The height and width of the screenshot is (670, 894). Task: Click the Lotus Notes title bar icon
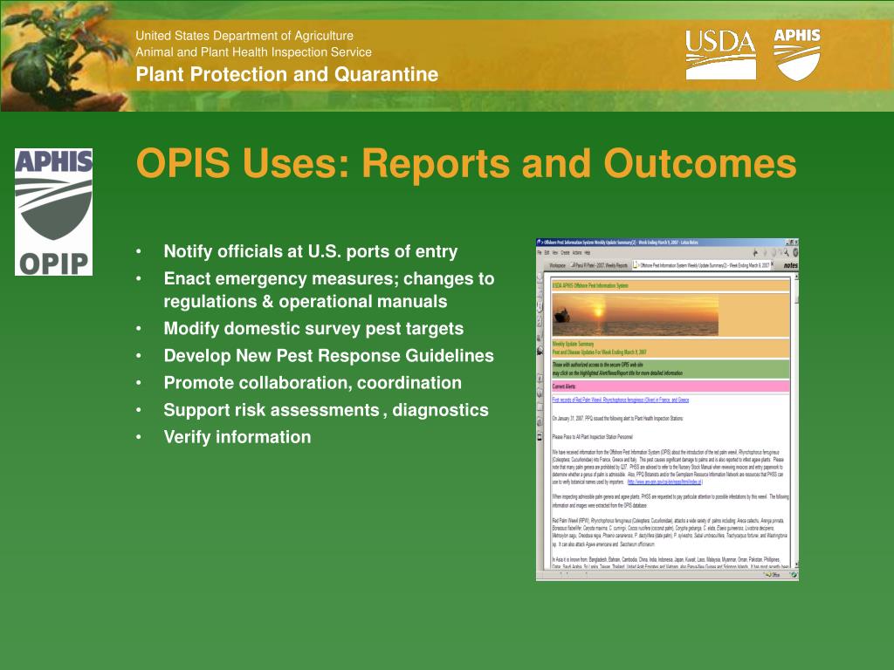(x=540, y=243)
